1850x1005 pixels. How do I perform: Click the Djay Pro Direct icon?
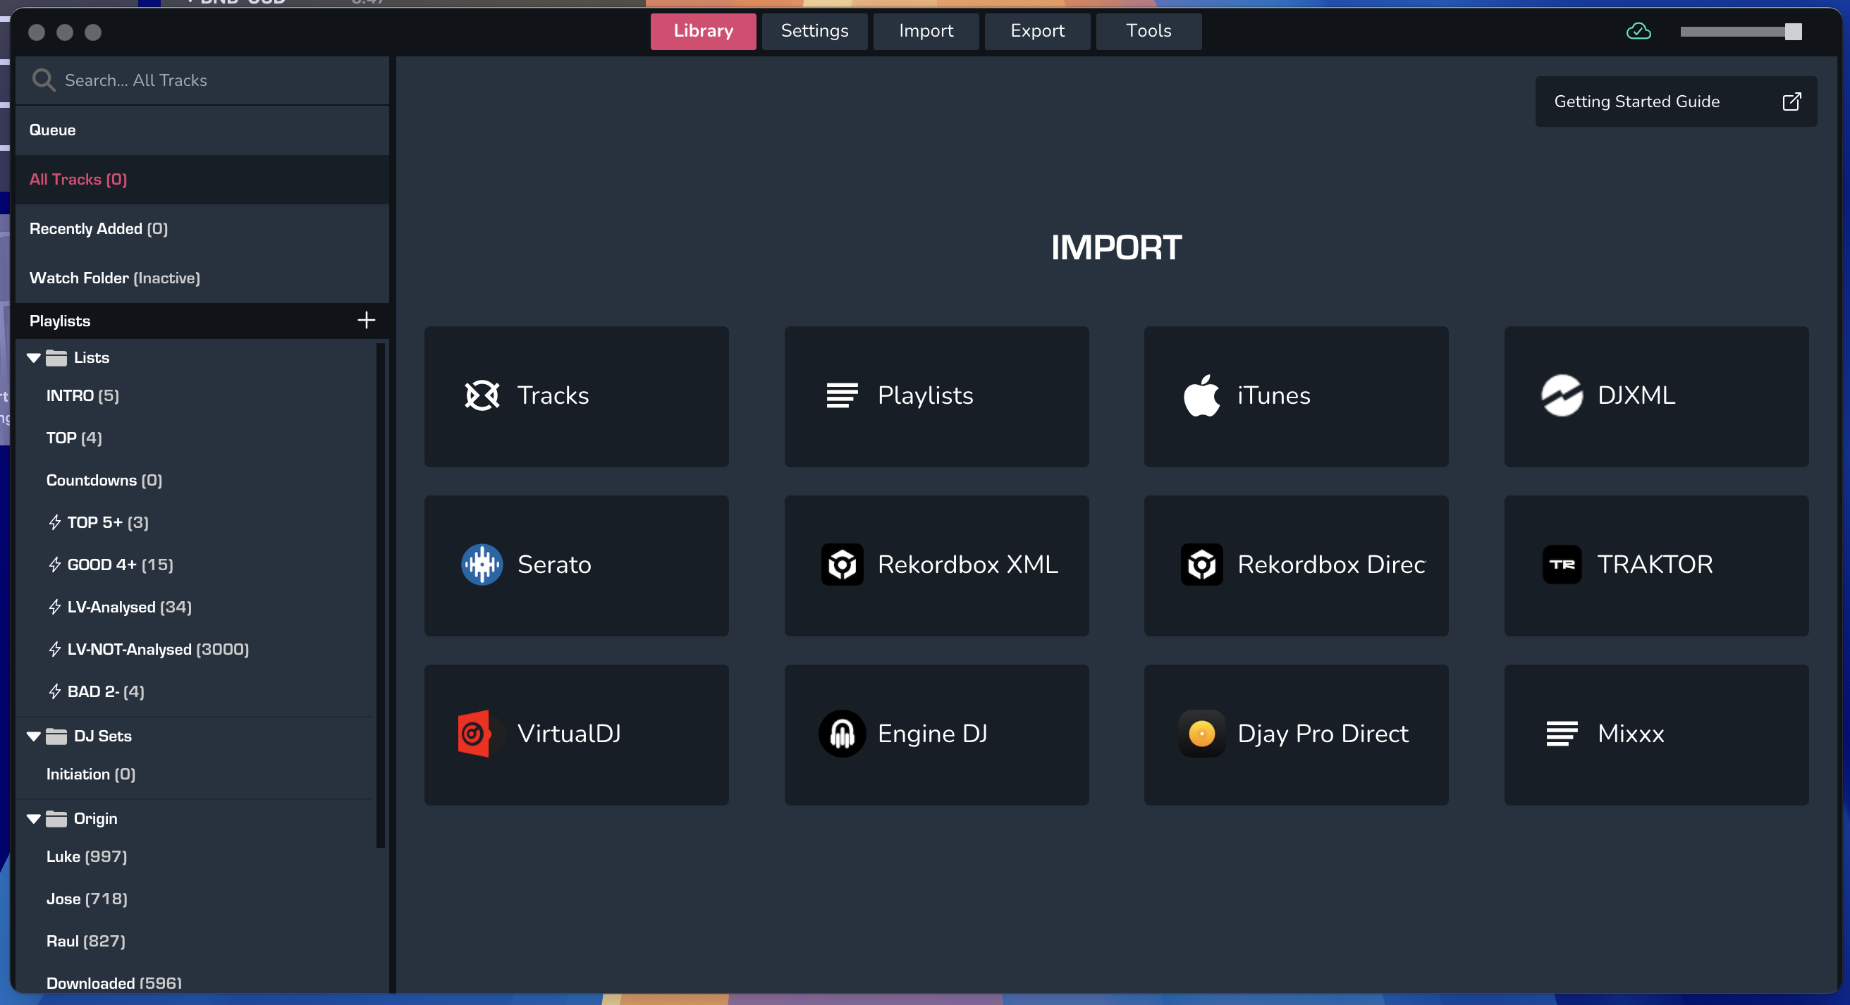1201,734
